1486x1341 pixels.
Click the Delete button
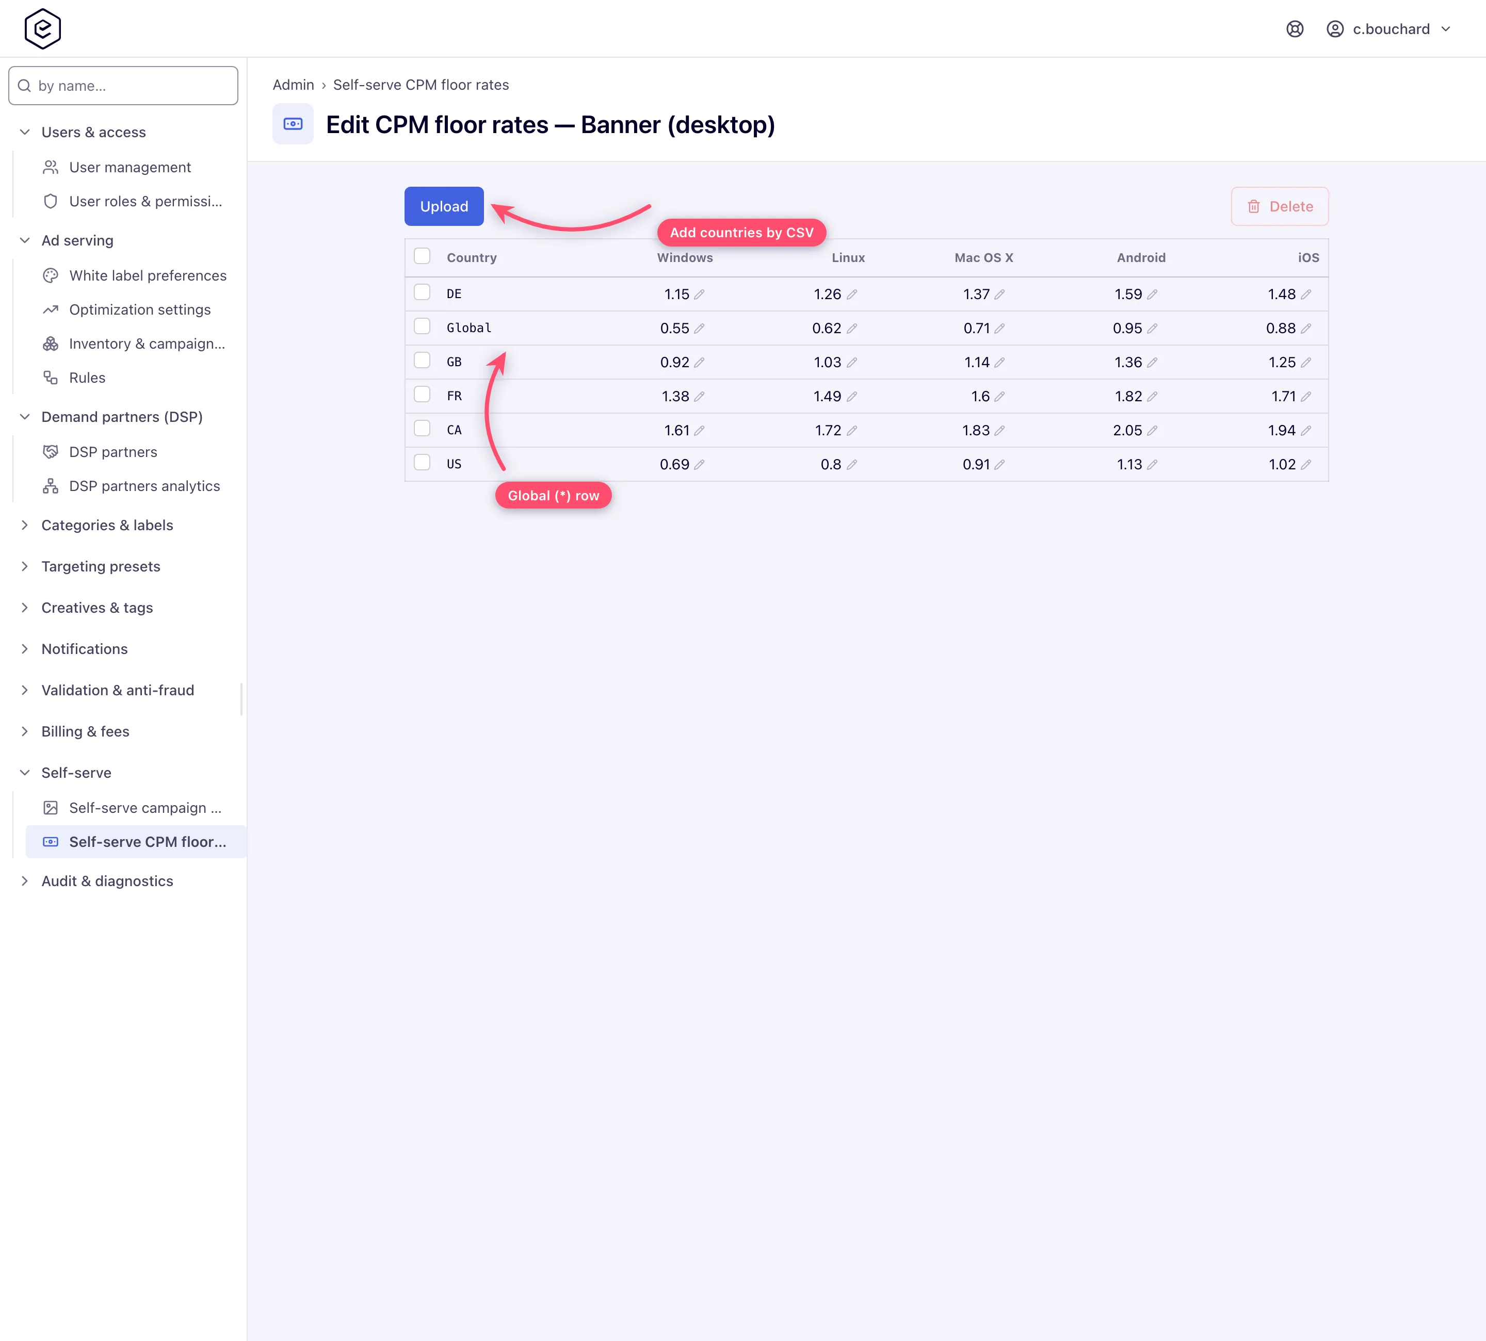tap(1280, 206)
